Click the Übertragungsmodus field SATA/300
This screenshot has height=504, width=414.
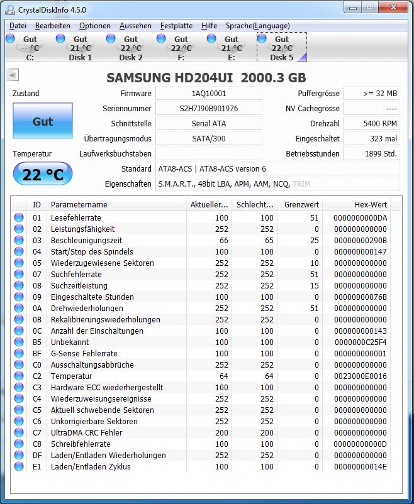[x=209, y=139]
